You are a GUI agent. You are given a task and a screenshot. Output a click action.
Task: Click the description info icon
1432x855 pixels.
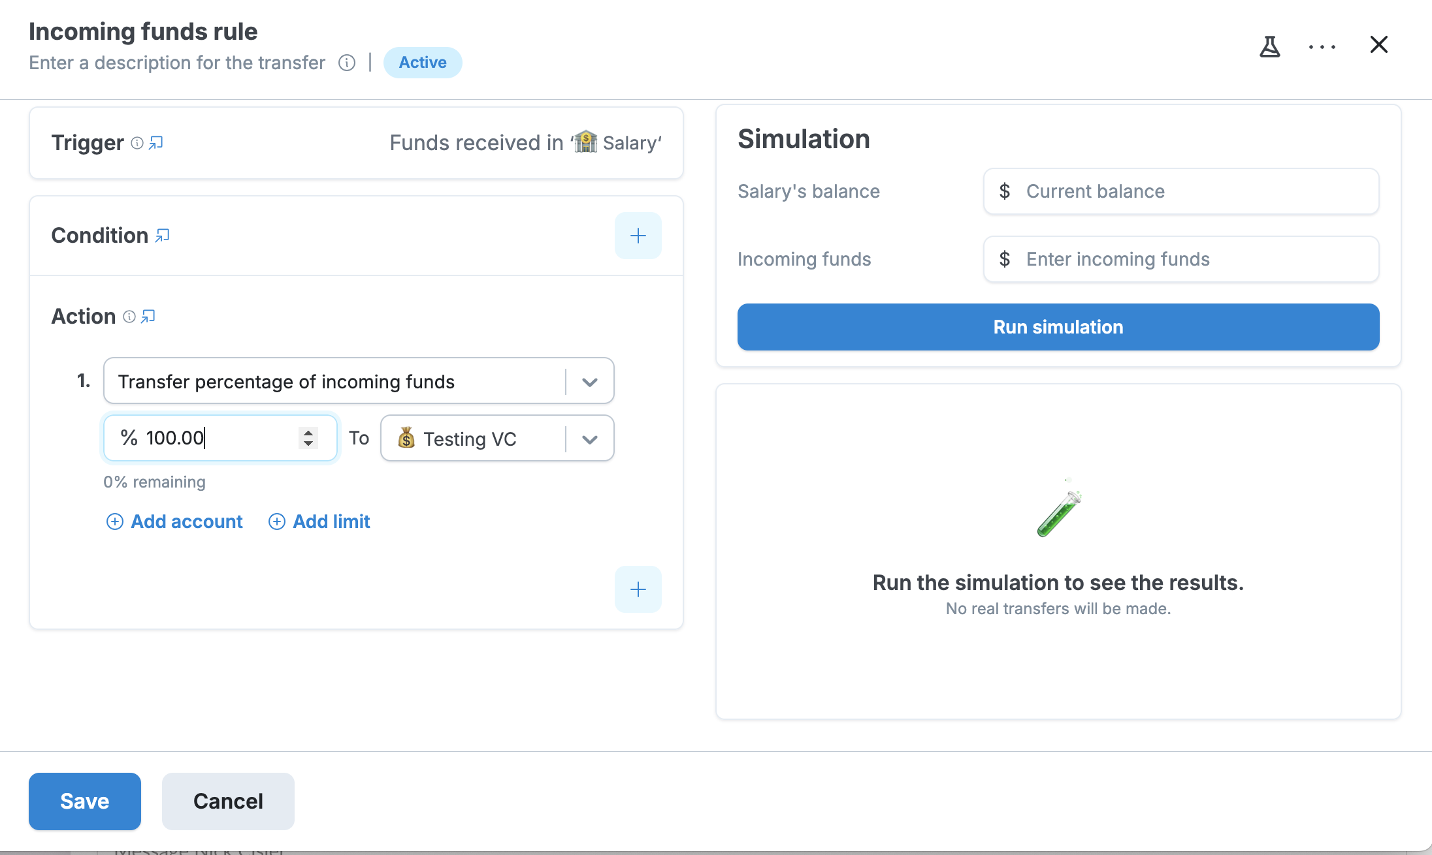coord(347,63)
